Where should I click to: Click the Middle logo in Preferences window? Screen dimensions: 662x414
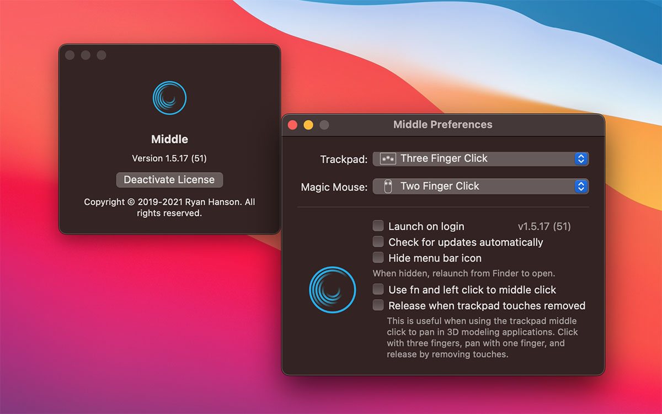332,290
